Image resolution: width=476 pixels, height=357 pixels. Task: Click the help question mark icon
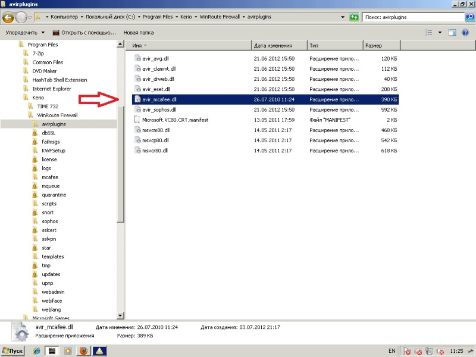466,32
